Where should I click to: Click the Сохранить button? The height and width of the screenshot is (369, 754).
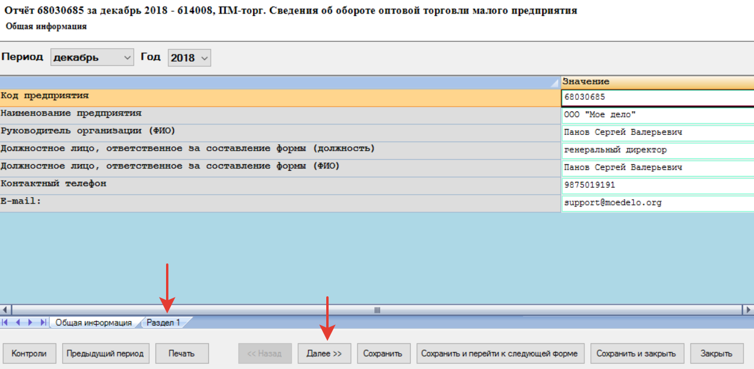click(383, 354)
